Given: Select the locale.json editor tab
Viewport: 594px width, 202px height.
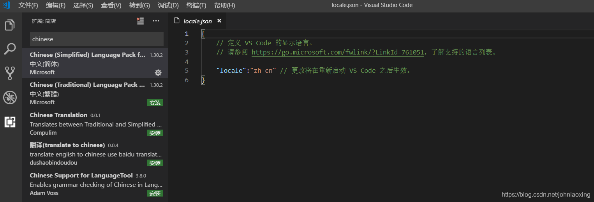Looking at the screenshot, I should point(197,21).
